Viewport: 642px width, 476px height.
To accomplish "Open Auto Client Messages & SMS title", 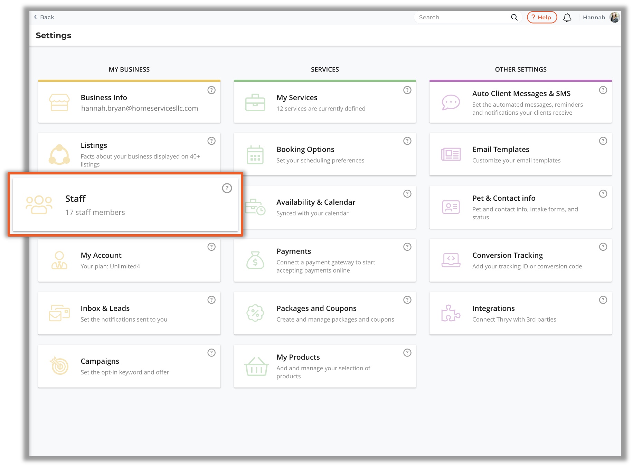I will [521, 94].
